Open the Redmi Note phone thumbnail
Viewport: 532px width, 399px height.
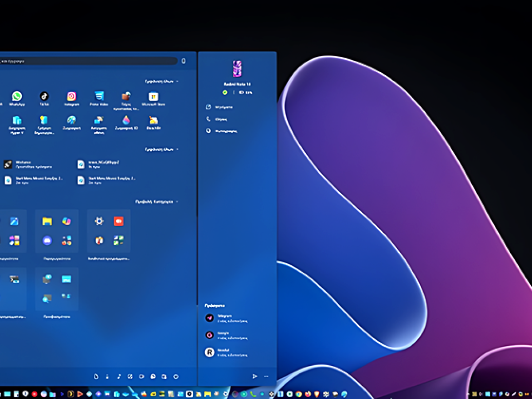tap(237, 69)
